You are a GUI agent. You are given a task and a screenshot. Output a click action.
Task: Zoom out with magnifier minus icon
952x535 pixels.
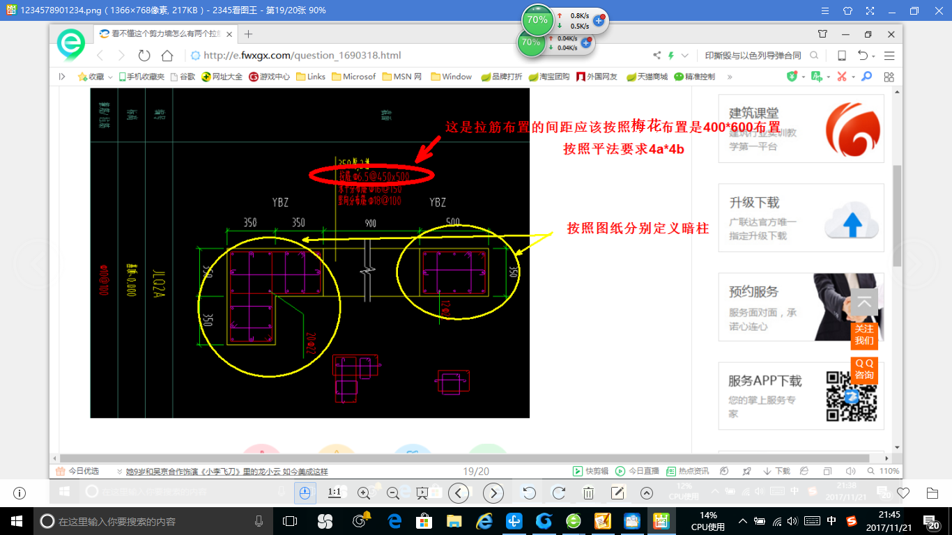(x=392, y=493)
